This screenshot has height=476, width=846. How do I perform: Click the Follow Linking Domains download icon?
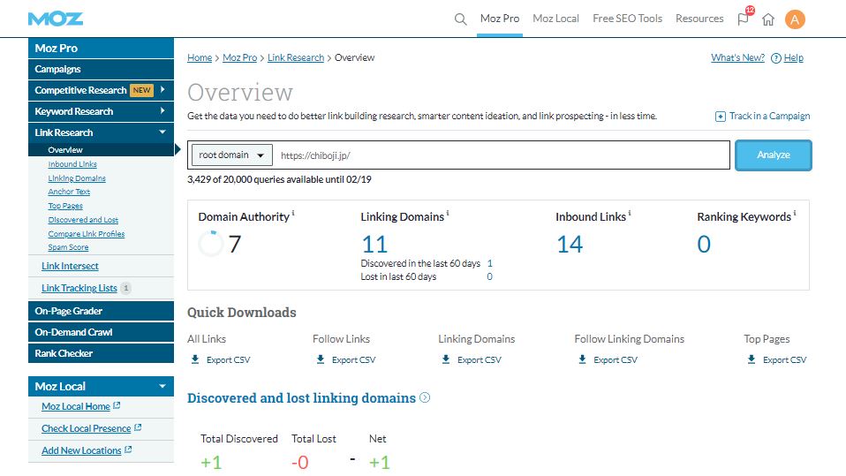tap(582, 359)
